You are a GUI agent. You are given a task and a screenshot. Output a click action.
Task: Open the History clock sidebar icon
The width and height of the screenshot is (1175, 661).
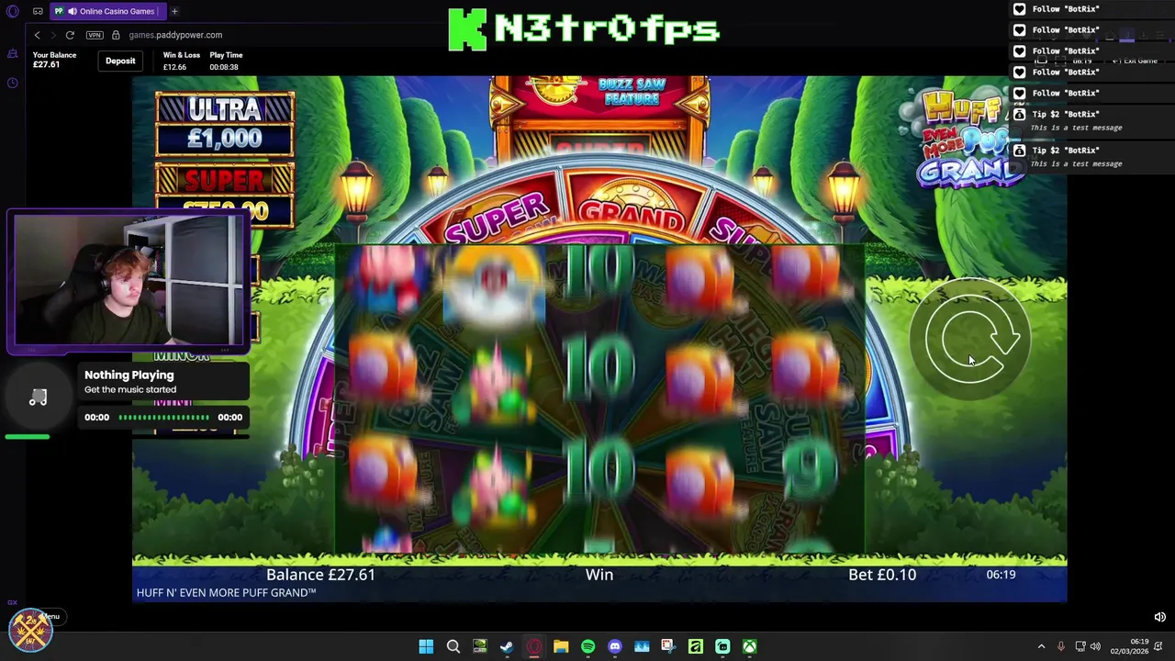(x=13, y=83)
